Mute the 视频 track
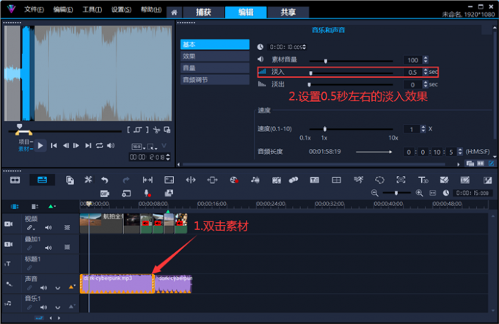 [x=48, y=228]
